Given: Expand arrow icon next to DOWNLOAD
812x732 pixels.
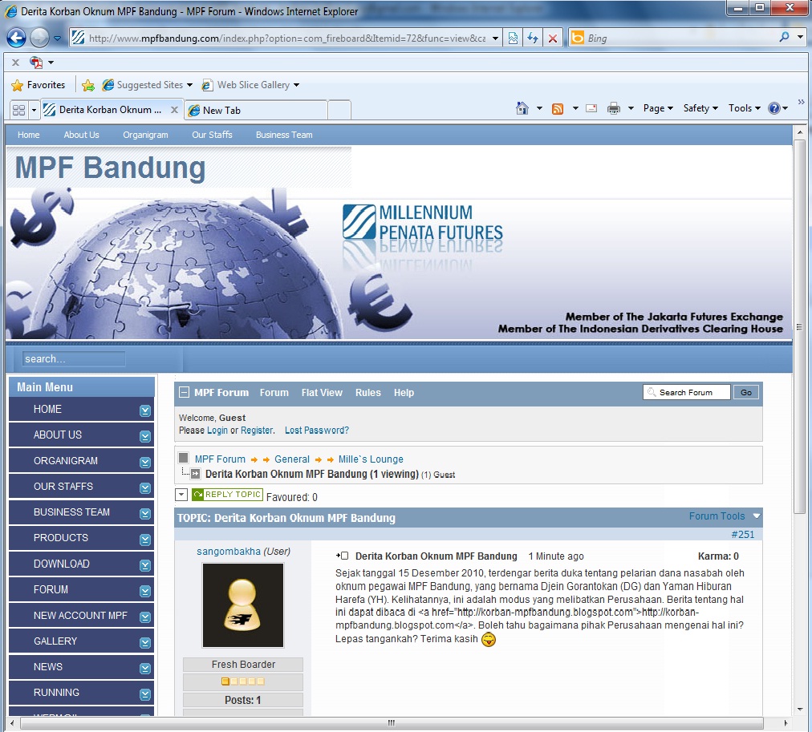Looking at the screenshot, I should pyautogui.click(x=145, y=565).
